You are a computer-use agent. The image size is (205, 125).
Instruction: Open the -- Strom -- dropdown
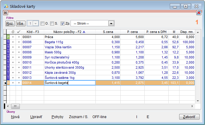click(x=111, y=24)
